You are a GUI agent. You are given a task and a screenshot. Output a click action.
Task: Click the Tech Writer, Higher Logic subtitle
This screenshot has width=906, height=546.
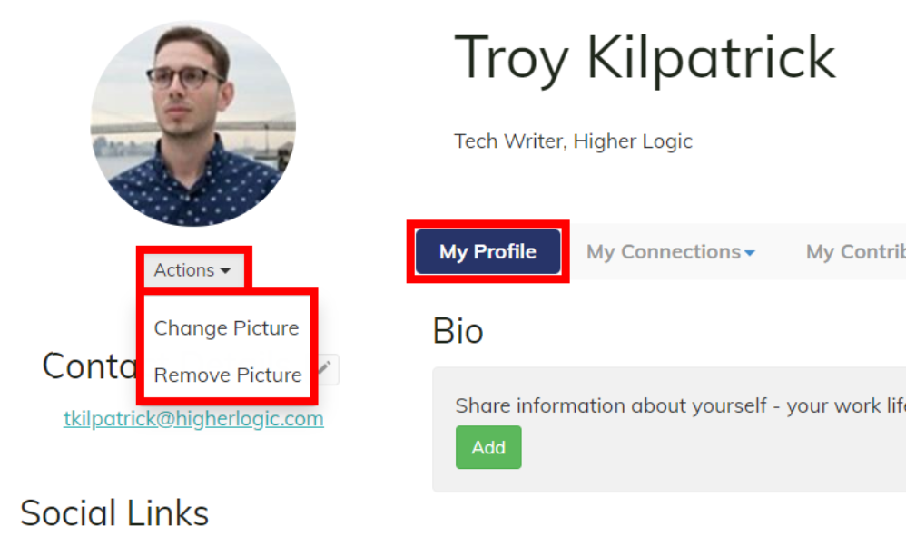point(573,141)
